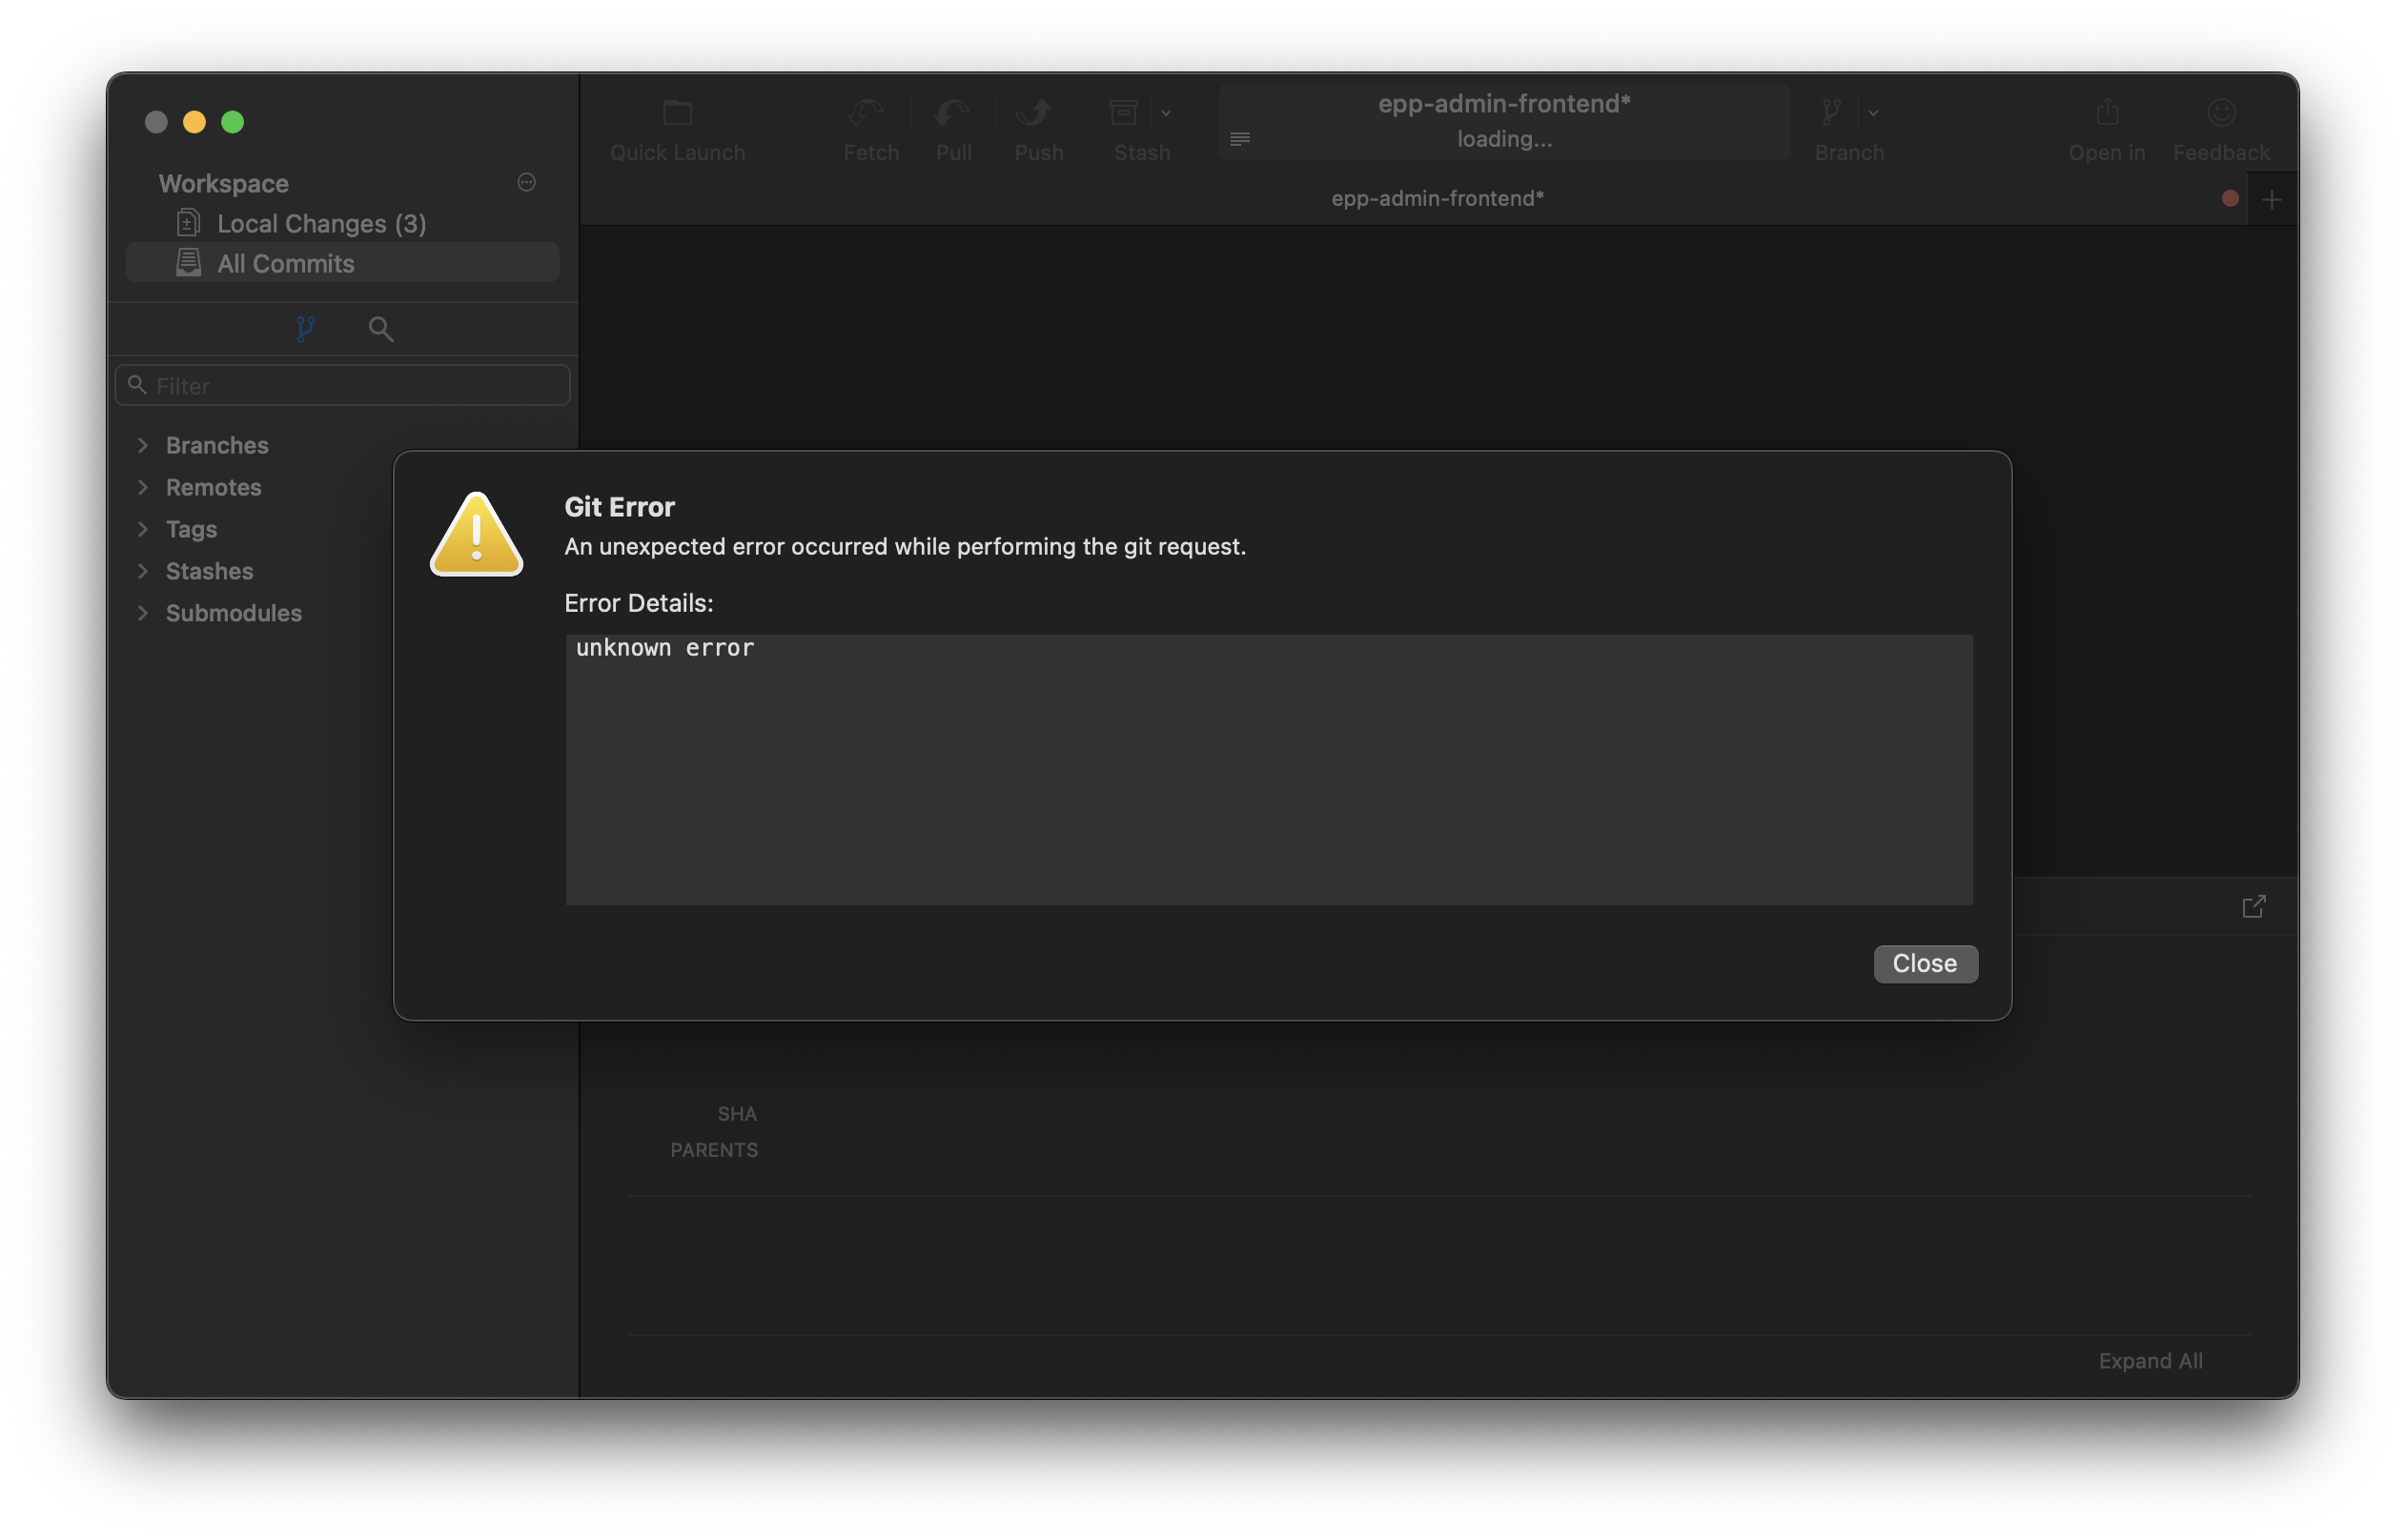Screen dimensions: 2406x1540
Task: Click the Branch toolbar icon
Action: [x=1831, y=113]
